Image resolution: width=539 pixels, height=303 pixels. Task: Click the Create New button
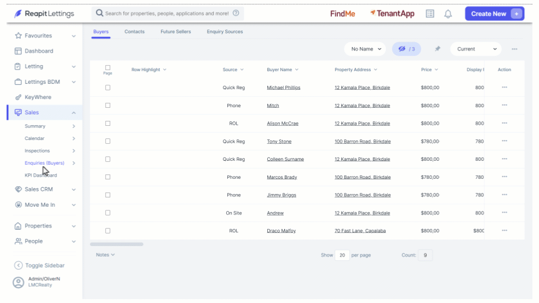tap(495, 14)
